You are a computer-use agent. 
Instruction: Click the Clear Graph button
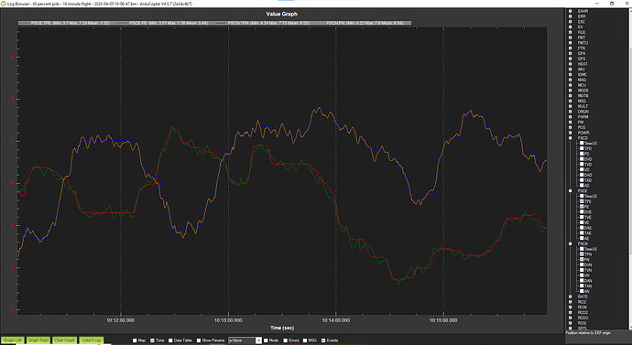(x=64, y=340)
